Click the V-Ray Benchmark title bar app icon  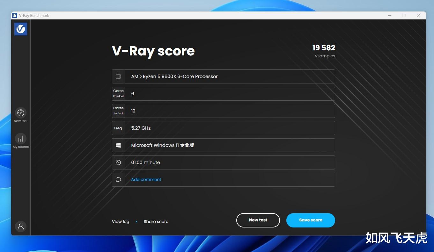coord(15,15)
